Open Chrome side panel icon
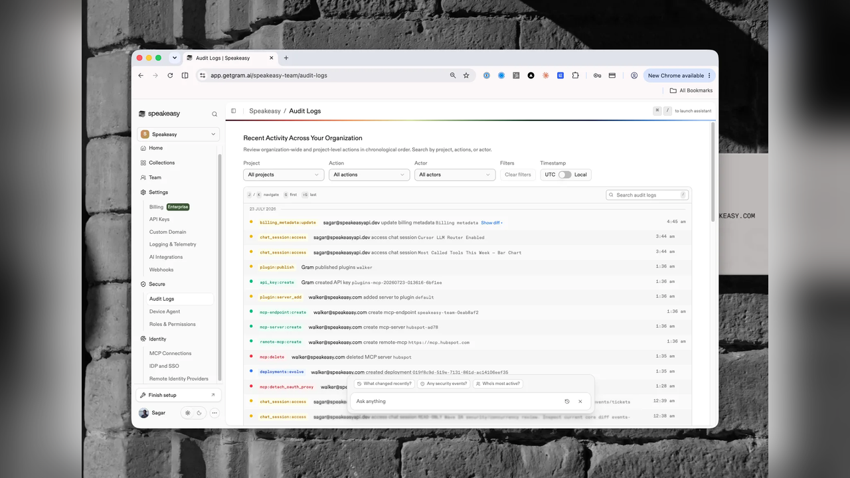Screen dimensions: 850x478 click(185, 76)
